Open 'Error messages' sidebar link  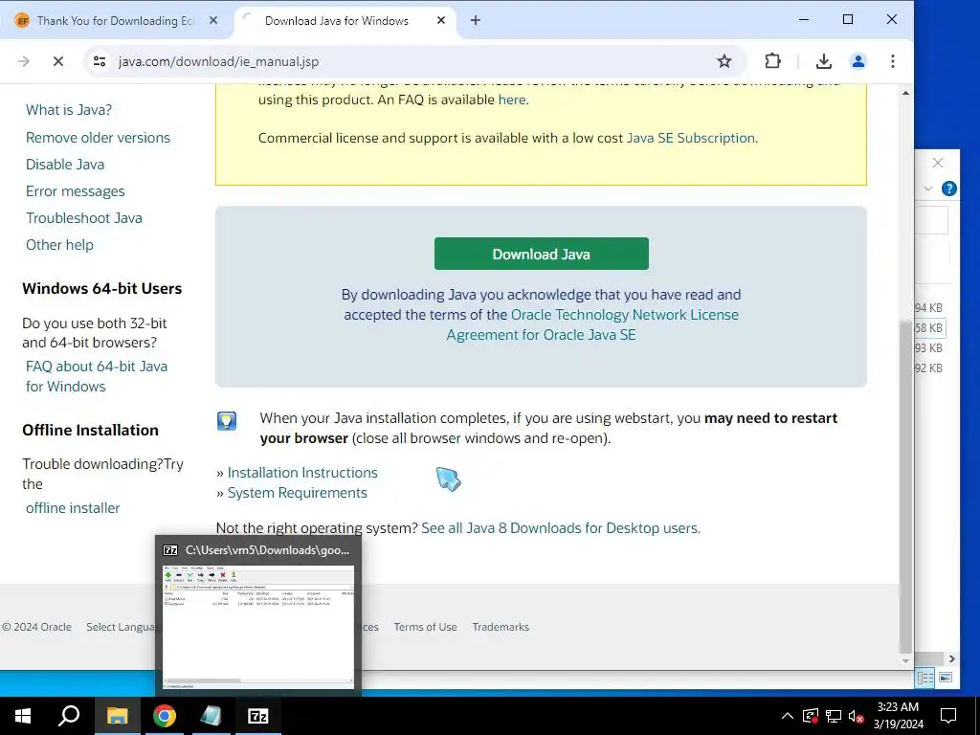pyautogui.click(x=75, y=191)
